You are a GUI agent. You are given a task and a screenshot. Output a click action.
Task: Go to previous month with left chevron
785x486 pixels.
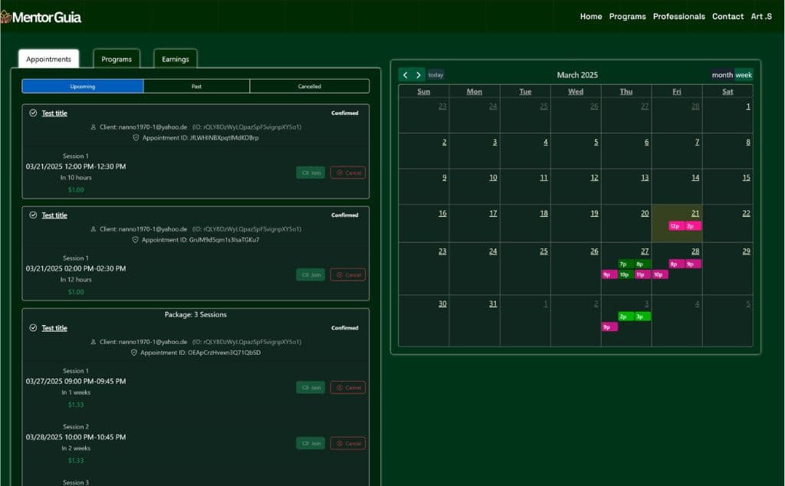[405, 74]
